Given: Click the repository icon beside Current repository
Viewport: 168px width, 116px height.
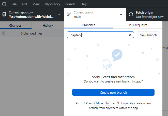Looking at the screenshot, I should [4, 14].
